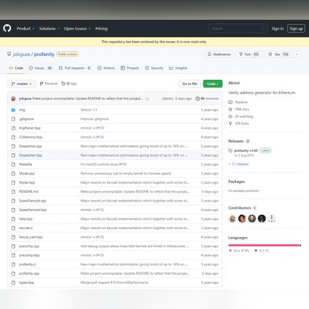Click the Sign up button
The image size is (309, 309).
296,28
